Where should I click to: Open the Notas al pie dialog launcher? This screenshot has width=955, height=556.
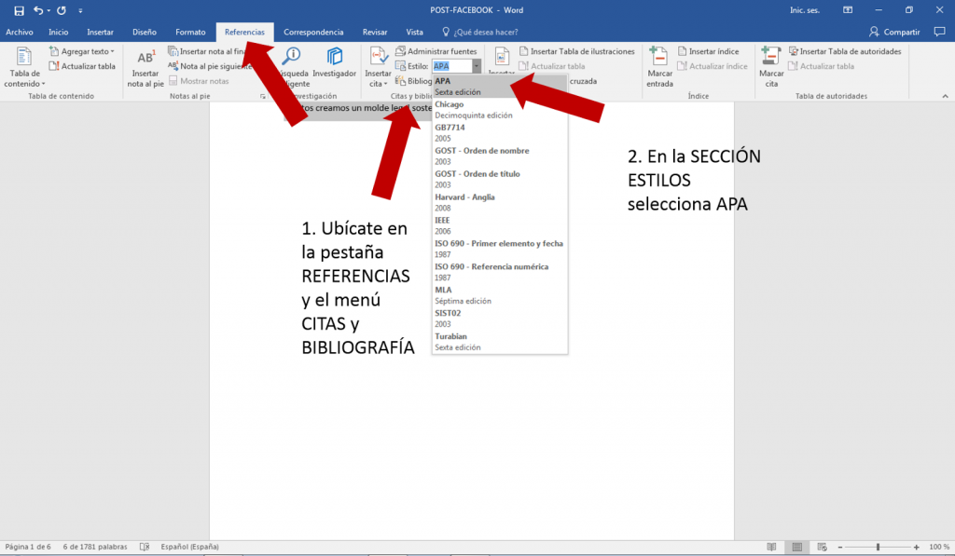(263, 96)
